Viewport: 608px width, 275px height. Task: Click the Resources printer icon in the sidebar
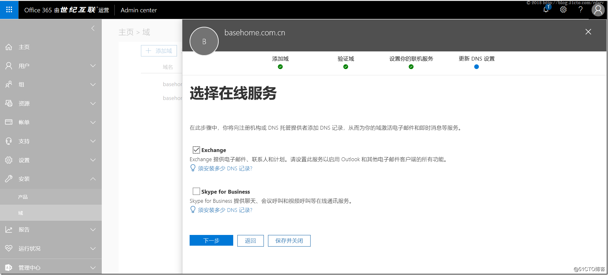click(x=9, y=103)
